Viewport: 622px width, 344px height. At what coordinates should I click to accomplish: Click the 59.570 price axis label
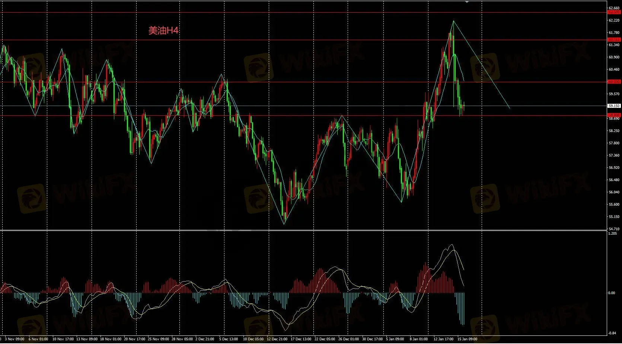(614, 94)
